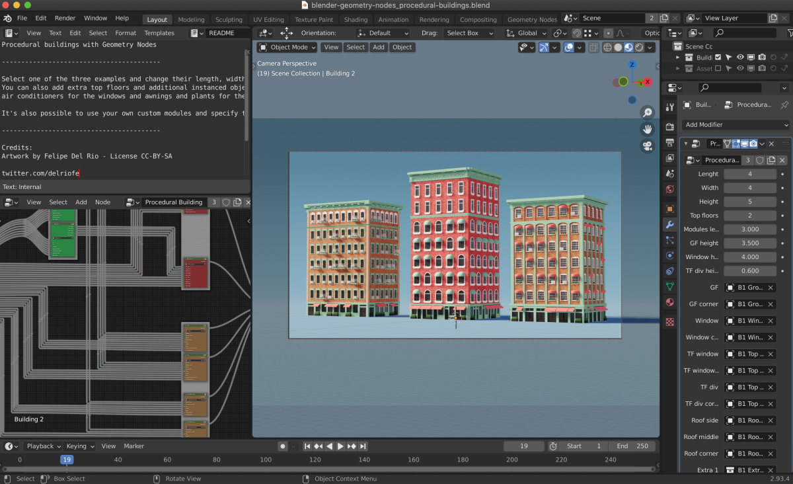Image resolution: width=793 pixels, height=484 pixels.
Task: Open the Render properties tab
Action: pos(670,126)
